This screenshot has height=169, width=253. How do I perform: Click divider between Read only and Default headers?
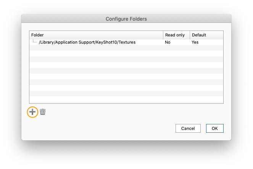pyautogui.click(x=190, y=35)
